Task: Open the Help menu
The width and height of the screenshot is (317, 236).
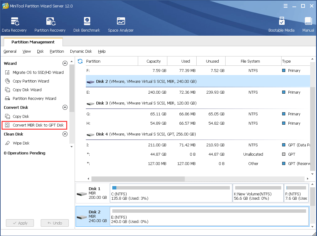Action: (x=102, y=51)
